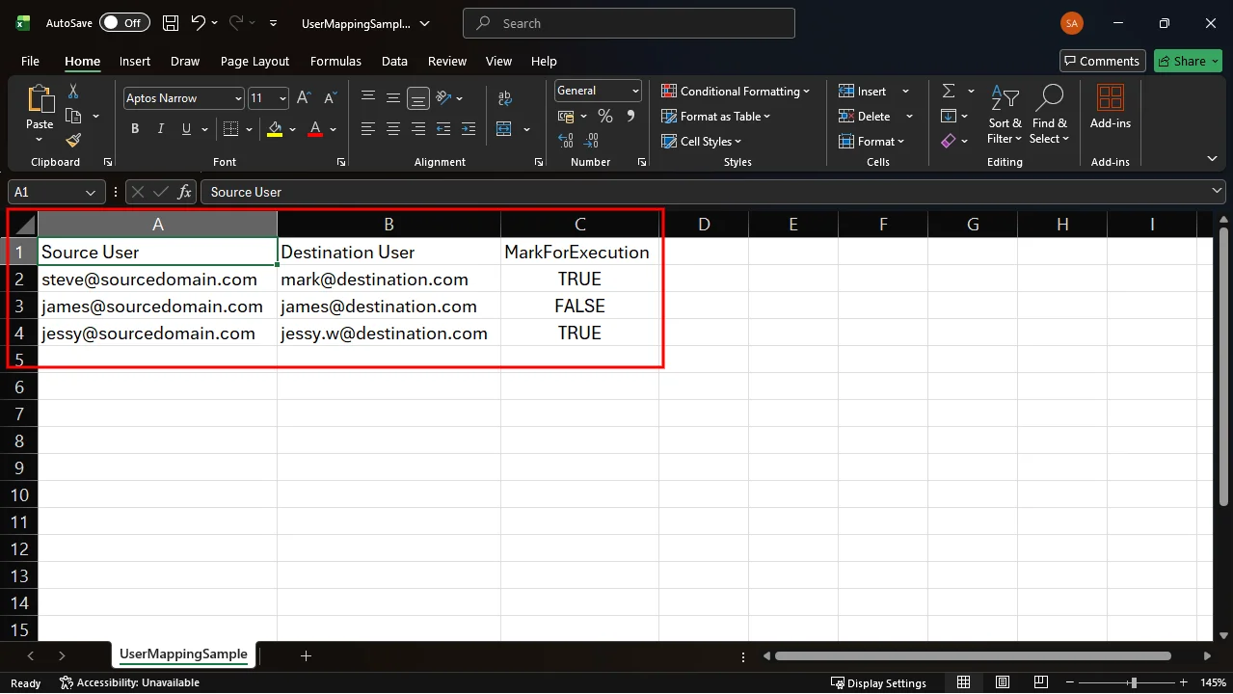
Task: Increase font size with the larger A icon
Action: coord(304,97)
